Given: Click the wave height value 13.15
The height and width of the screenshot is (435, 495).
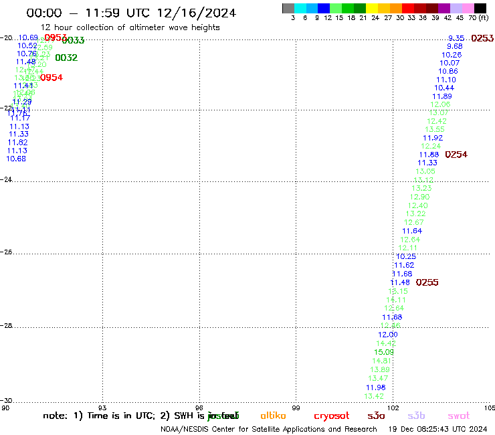Looking at the screenshot, I should (398, 291).
